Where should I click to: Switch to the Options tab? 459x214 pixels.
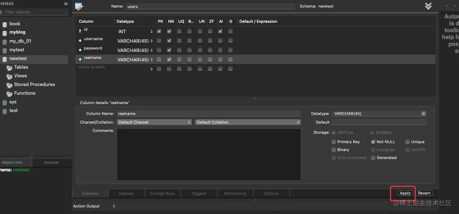click(x=271, y=193)
